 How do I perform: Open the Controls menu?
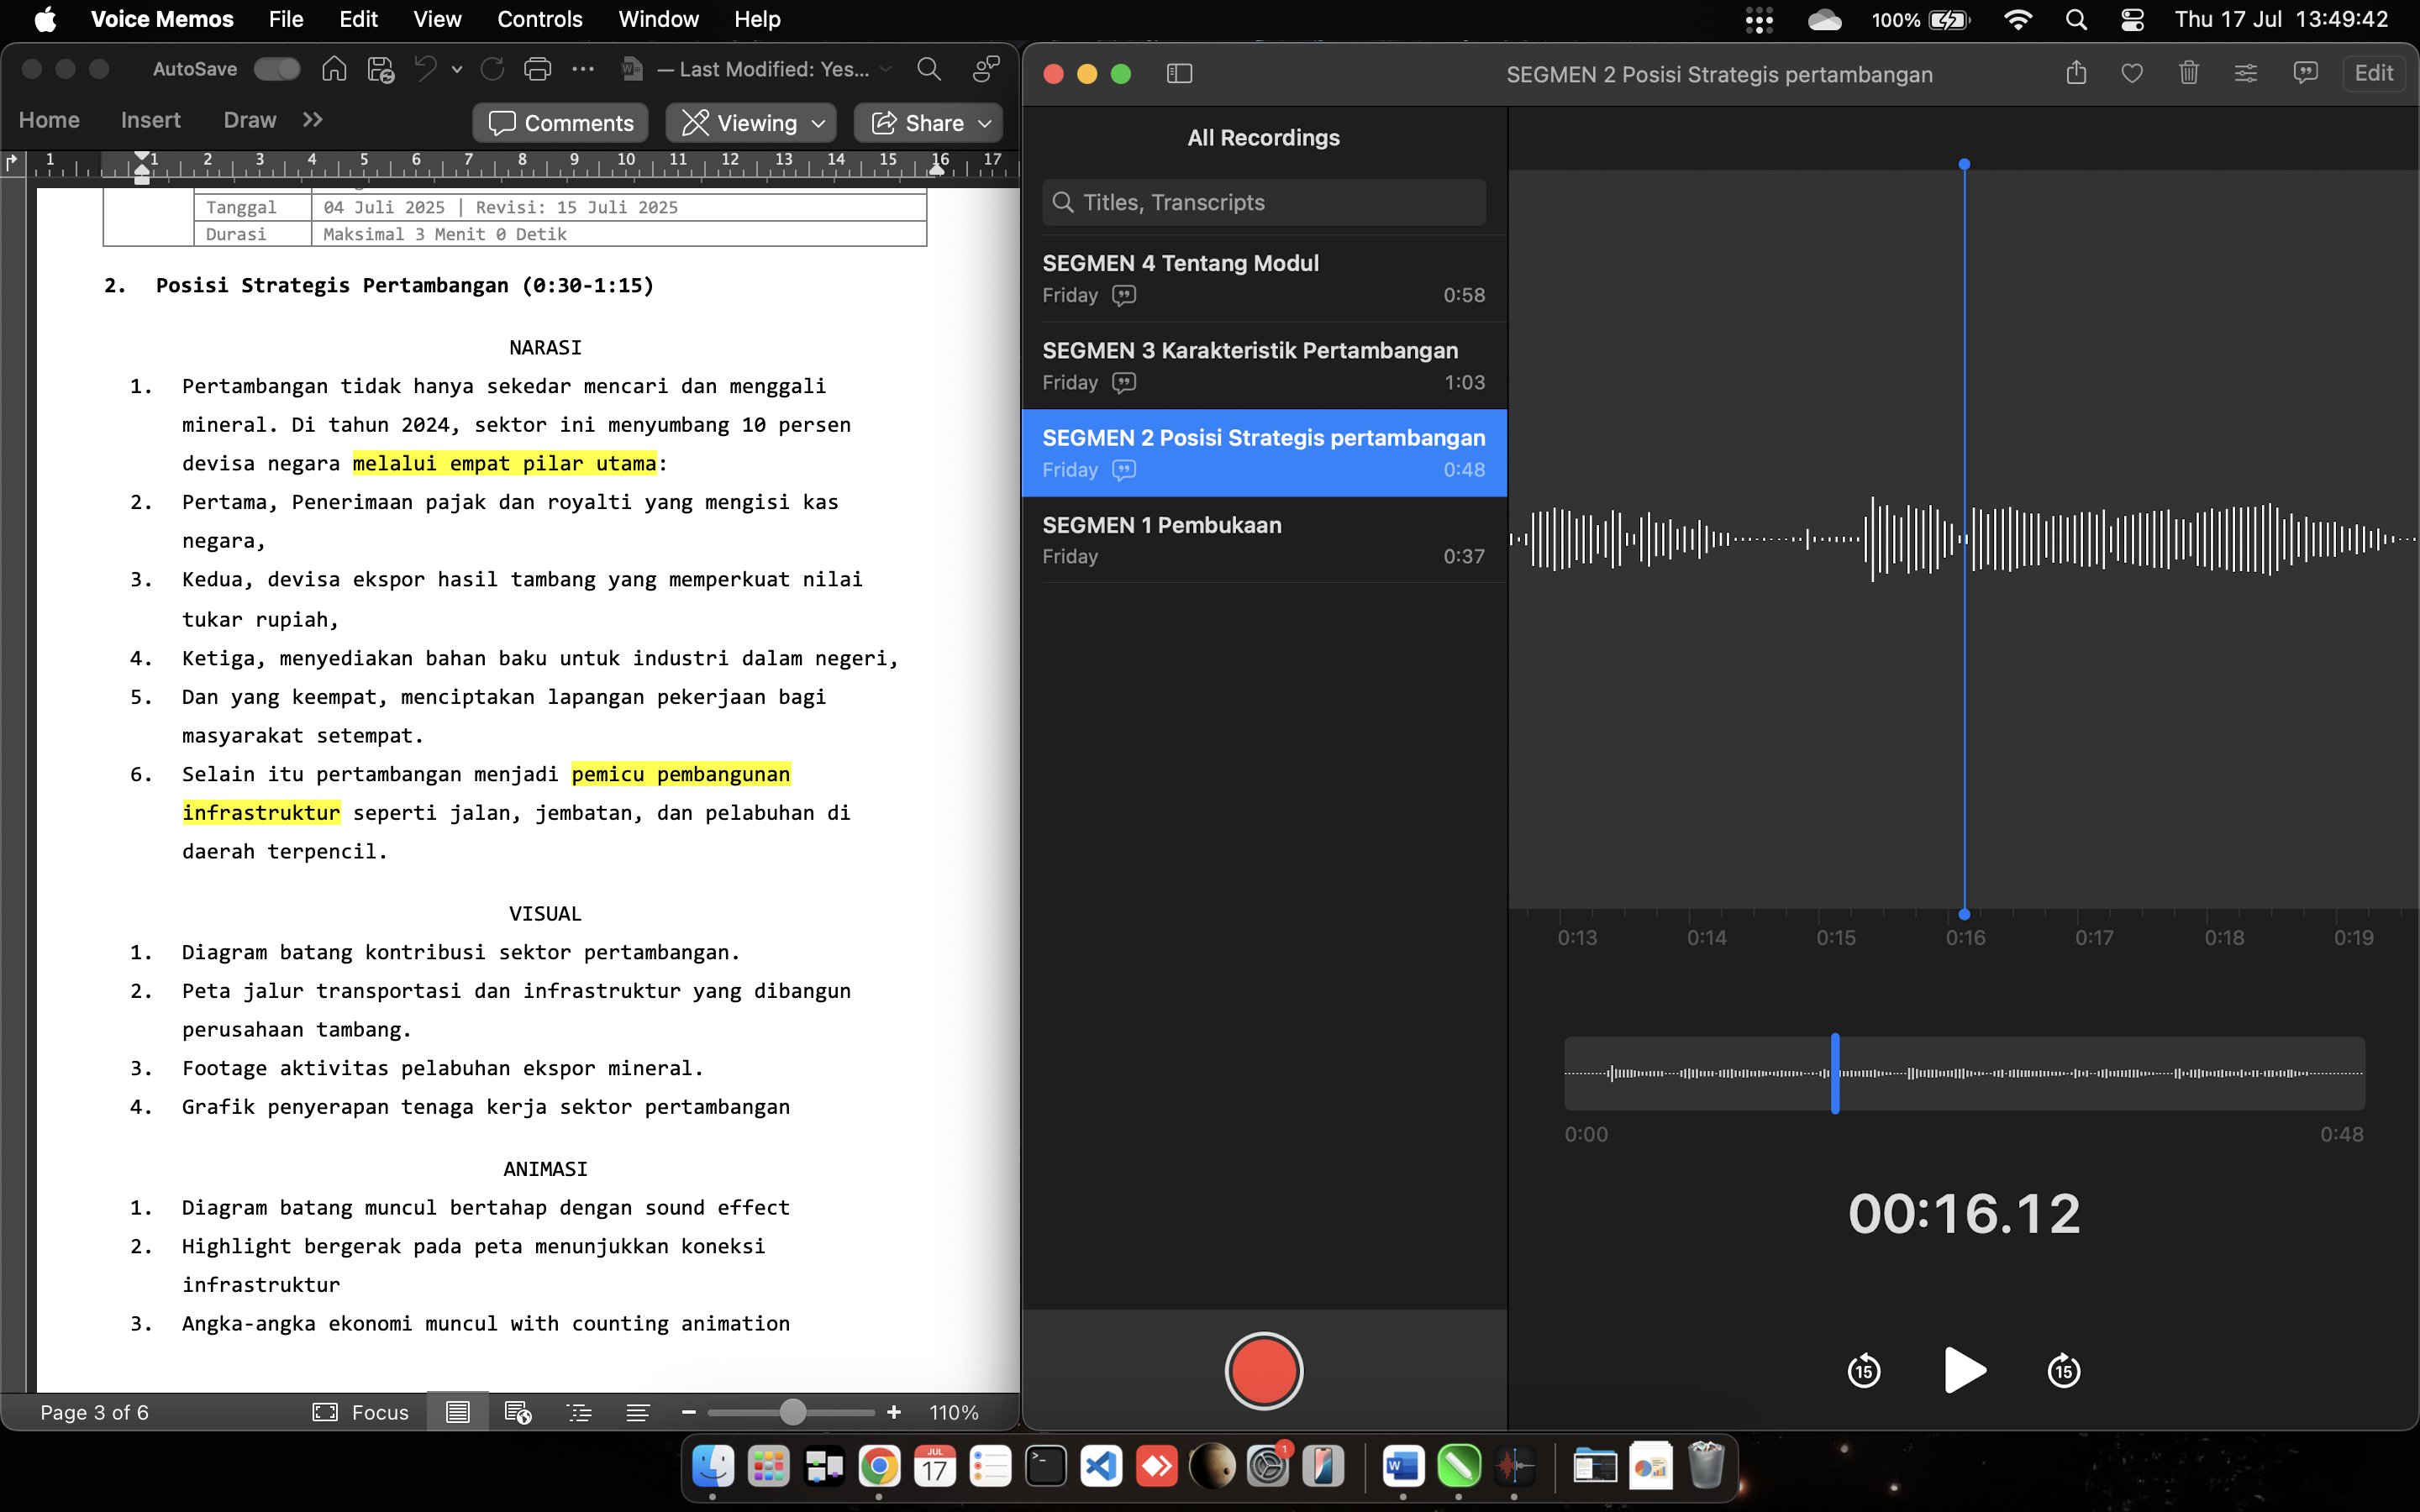pyautogui.click(x=539, y=19)
